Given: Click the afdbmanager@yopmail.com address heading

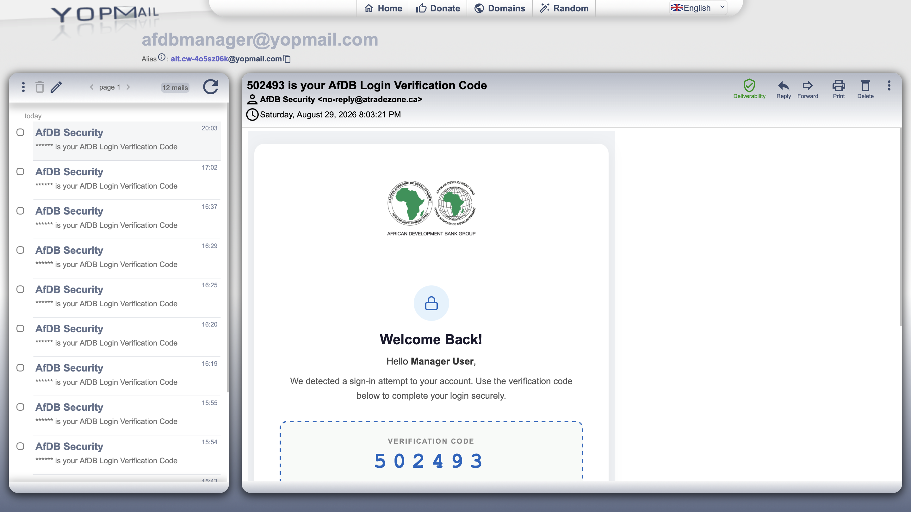Looking at the screenshot, I should pos(260,39).
